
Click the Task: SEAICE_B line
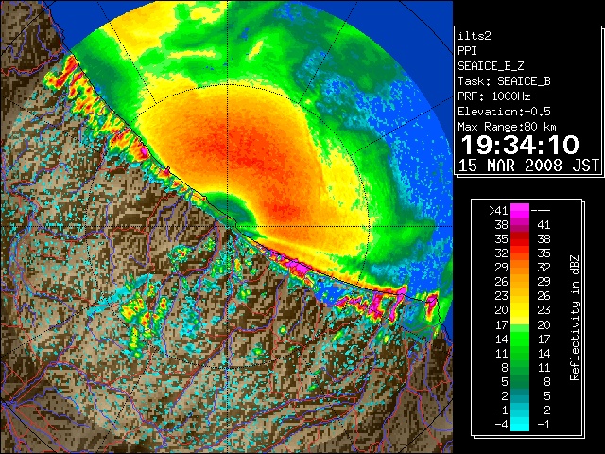504,81
